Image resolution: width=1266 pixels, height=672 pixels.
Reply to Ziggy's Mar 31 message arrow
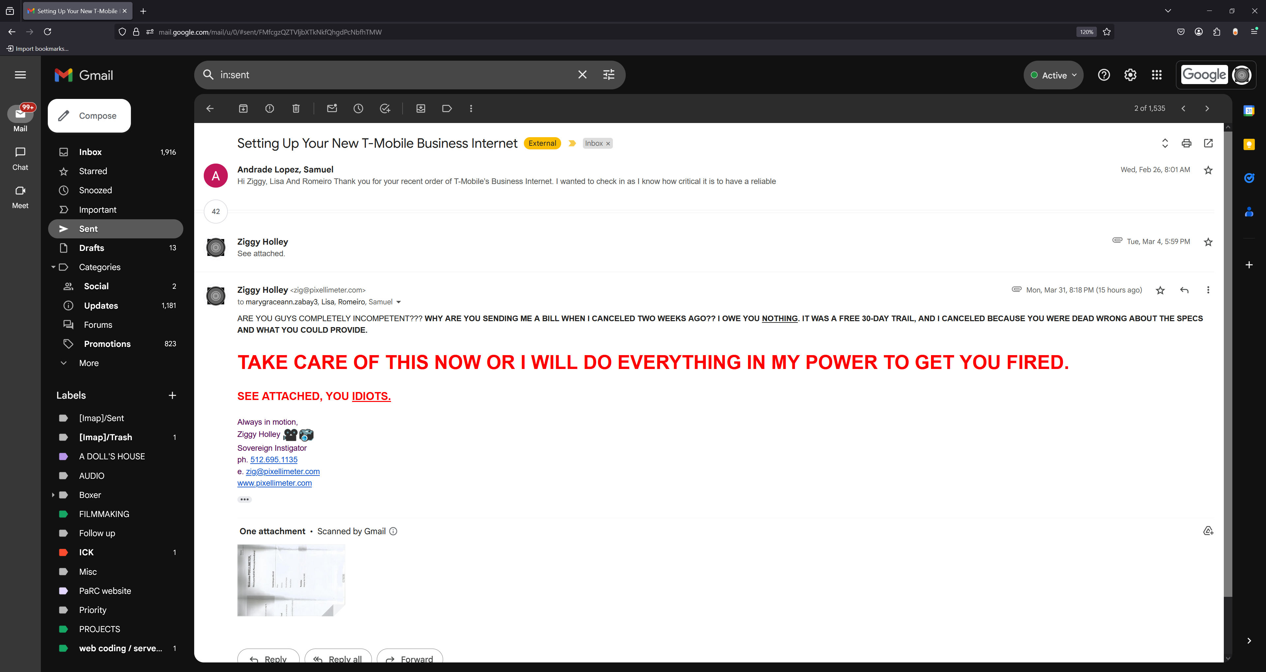1185,290
